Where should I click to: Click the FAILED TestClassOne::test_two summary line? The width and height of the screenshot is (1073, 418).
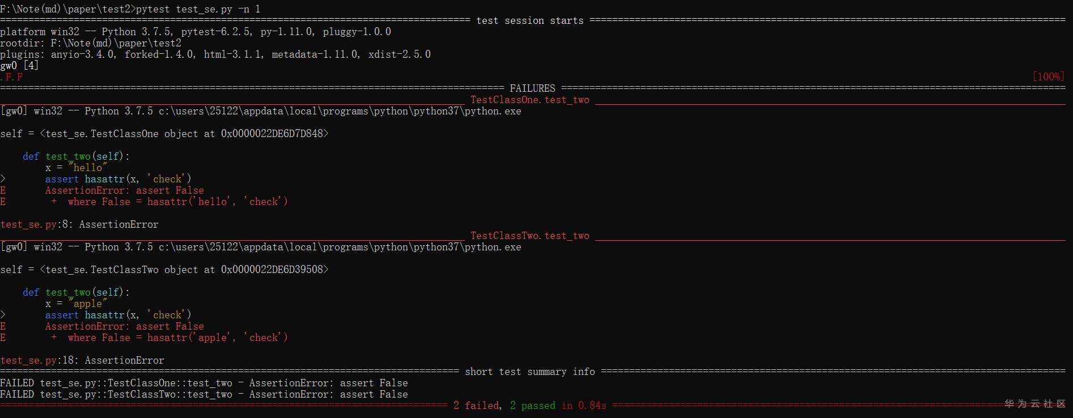(x=203, y=383)
